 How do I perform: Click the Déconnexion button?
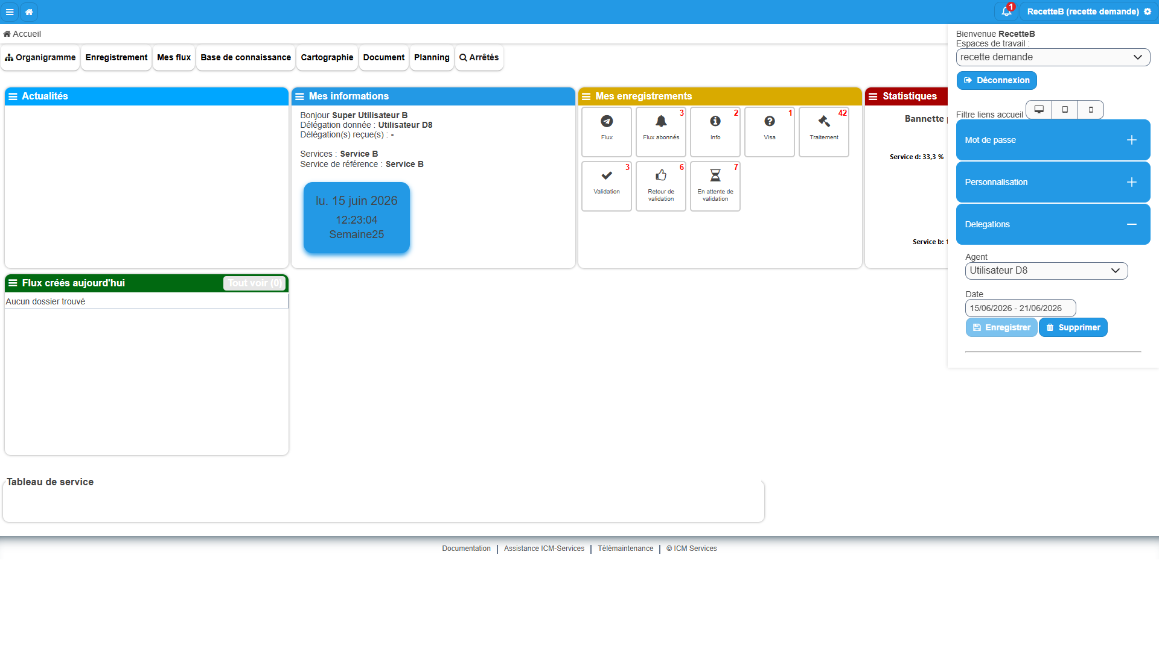(997, 80)
